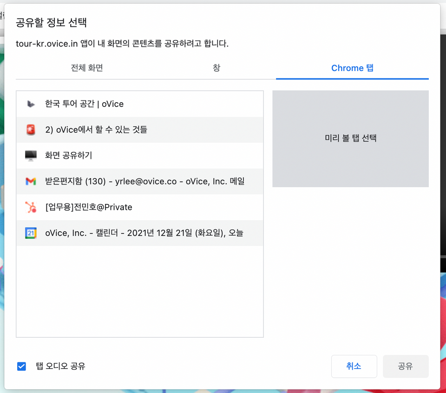Select tab row [업무용]전민호@Private
Viewport: 446px width, 393px height.
click(140, 207)
